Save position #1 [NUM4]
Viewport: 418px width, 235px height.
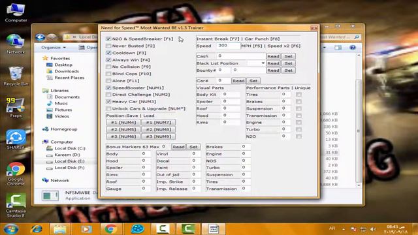tap(123, 123)
